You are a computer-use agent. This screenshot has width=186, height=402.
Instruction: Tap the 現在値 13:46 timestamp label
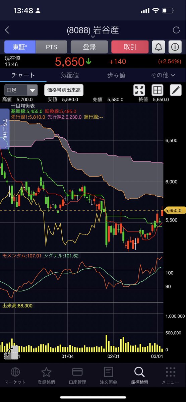click(12, 61)
